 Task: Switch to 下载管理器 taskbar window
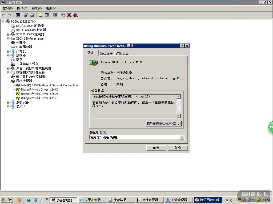(179, 200)
